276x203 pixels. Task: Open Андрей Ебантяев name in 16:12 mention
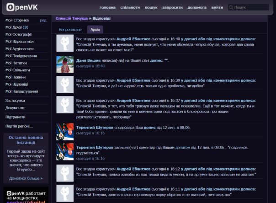[x=133, y=169]
